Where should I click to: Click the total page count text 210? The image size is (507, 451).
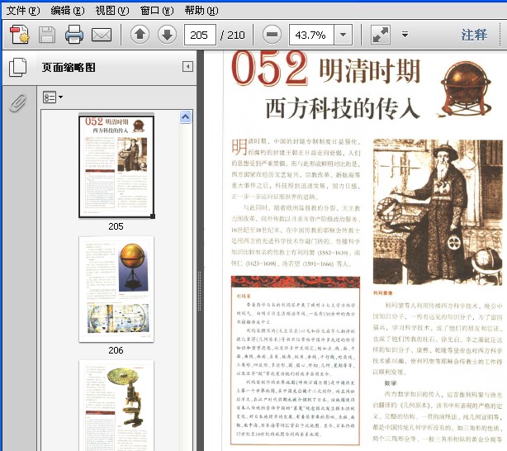236,35
